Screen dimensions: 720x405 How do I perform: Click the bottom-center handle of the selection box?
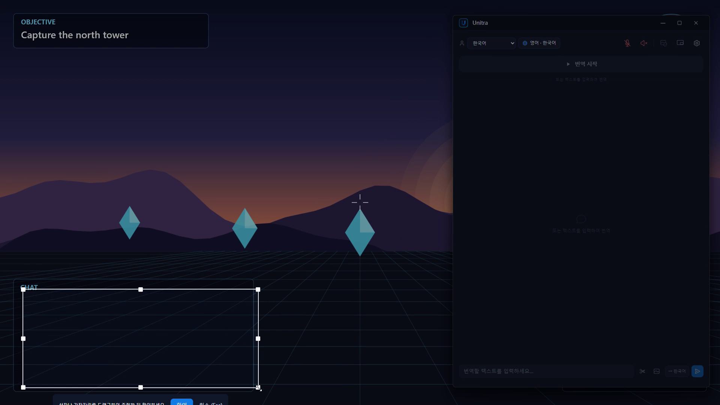(141, 387)
